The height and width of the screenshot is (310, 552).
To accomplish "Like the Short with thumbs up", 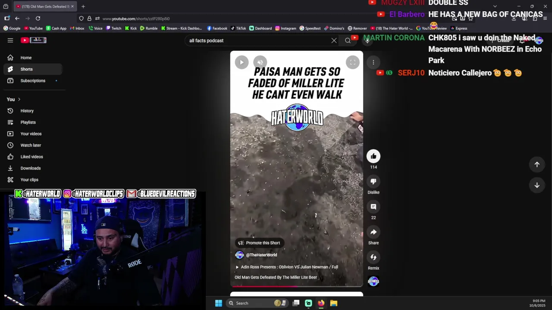I will [x=373, y=156].
